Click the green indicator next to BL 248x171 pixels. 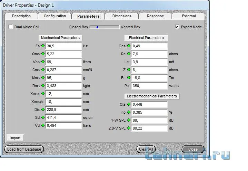129,78
